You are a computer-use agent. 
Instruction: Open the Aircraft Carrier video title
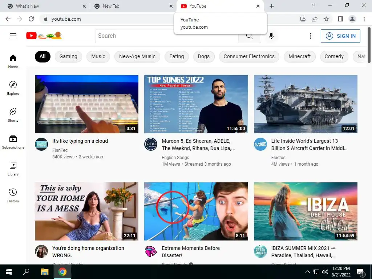(x=309, y=145)
